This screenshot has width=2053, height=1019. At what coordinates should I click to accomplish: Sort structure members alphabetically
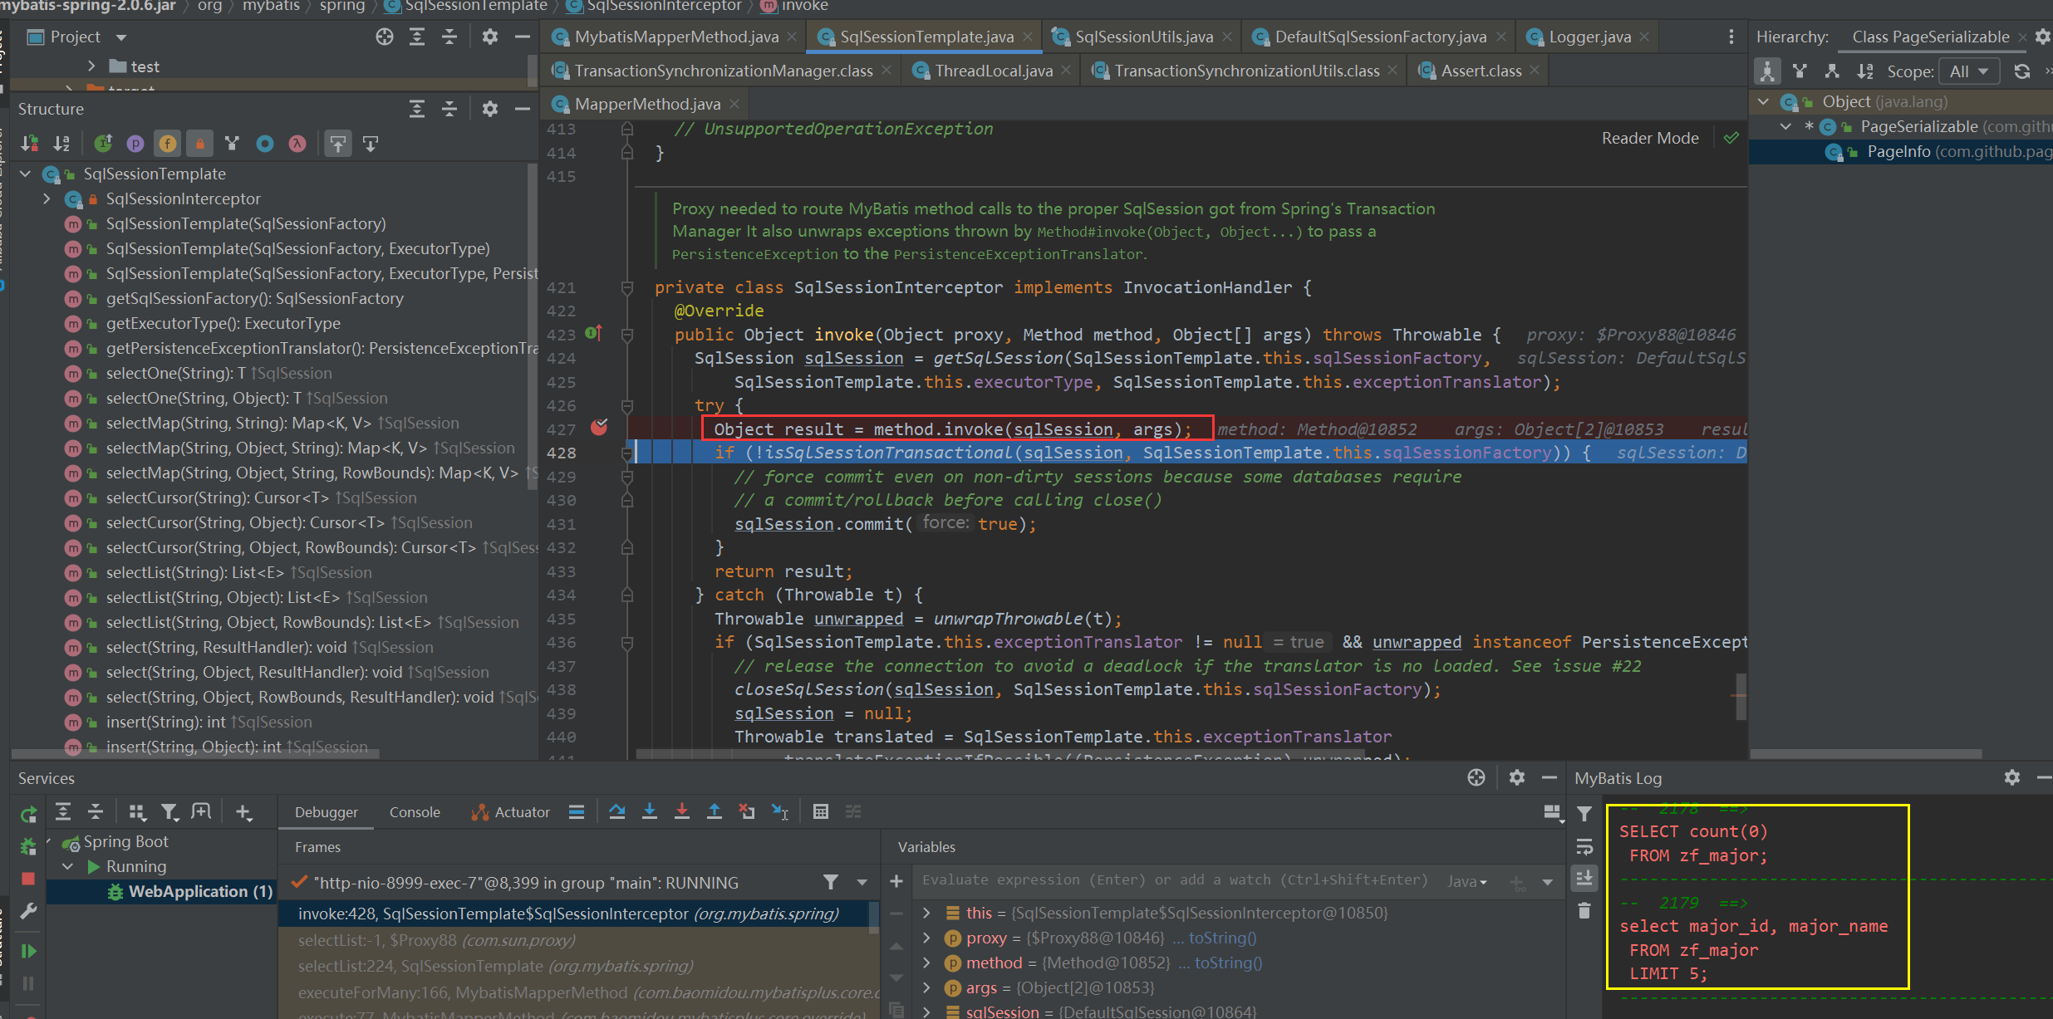coord(61,144)
